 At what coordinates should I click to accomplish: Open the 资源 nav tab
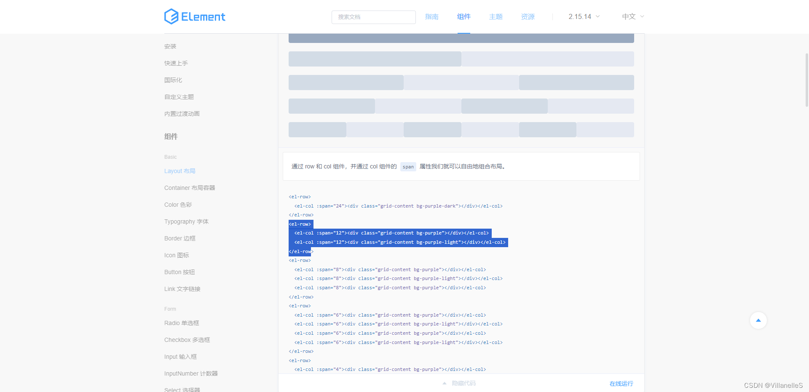pyautogui.click(x=528, y=16)
